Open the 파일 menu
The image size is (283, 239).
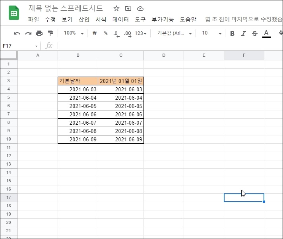[x=33, y=19]
